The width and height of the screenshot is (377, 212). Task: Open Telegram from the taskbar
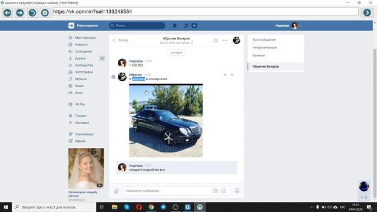(x=164, y=207)
